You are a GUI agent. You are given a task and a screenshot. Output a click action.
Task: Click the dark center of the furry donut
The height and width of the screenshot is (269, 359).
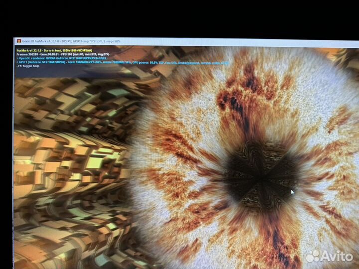click(x=259, y=172)
